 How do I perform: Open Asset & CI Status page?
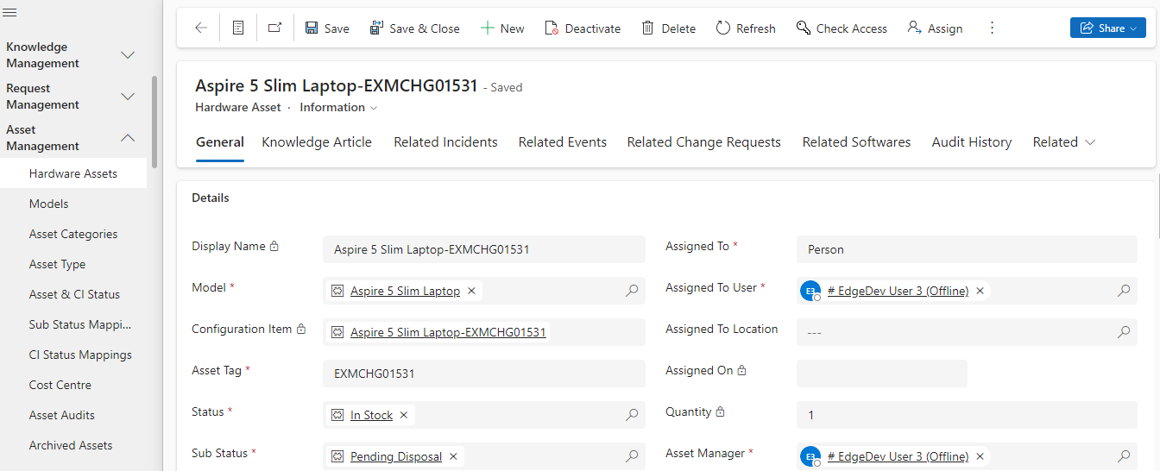tap(73, 294)
